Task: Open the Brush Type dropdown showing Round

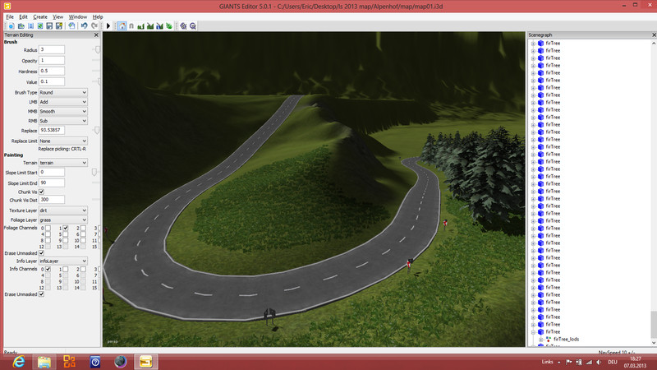Action: point(63,92)
